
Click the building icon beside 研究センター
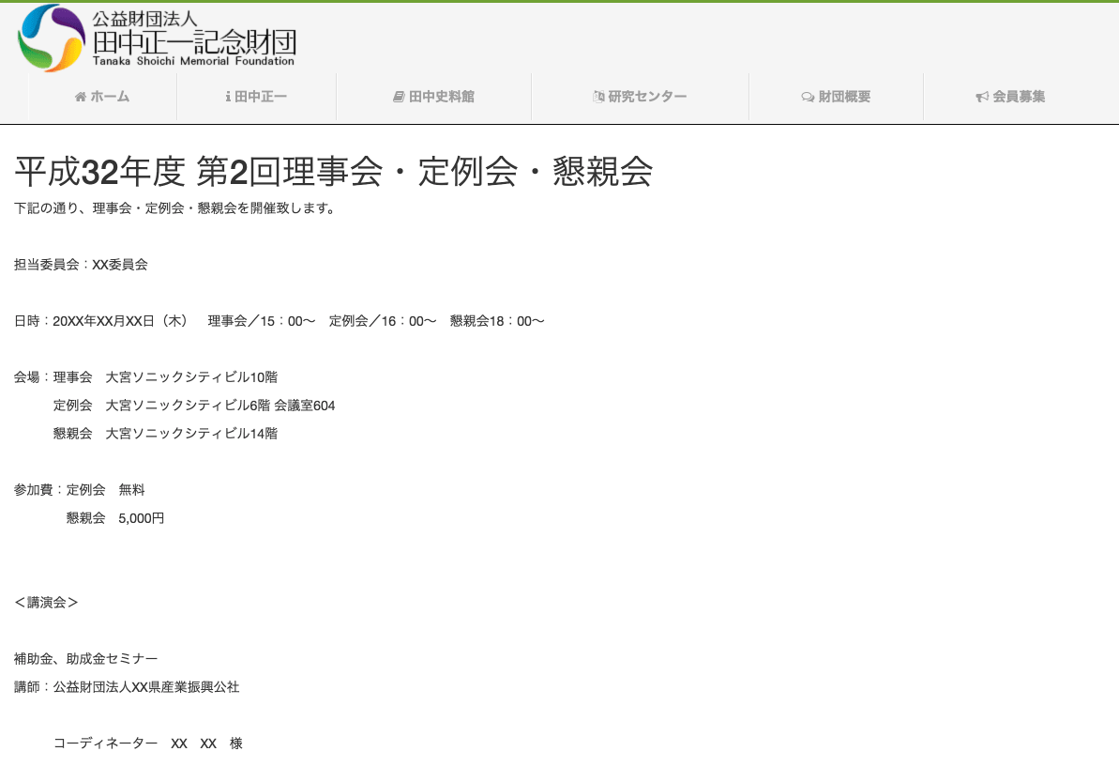[598, 97]
